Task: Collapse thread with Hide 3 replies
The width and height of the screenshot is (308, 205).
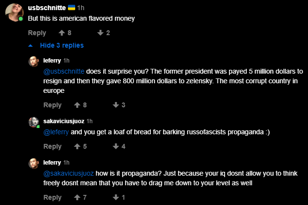Action: 62,45
